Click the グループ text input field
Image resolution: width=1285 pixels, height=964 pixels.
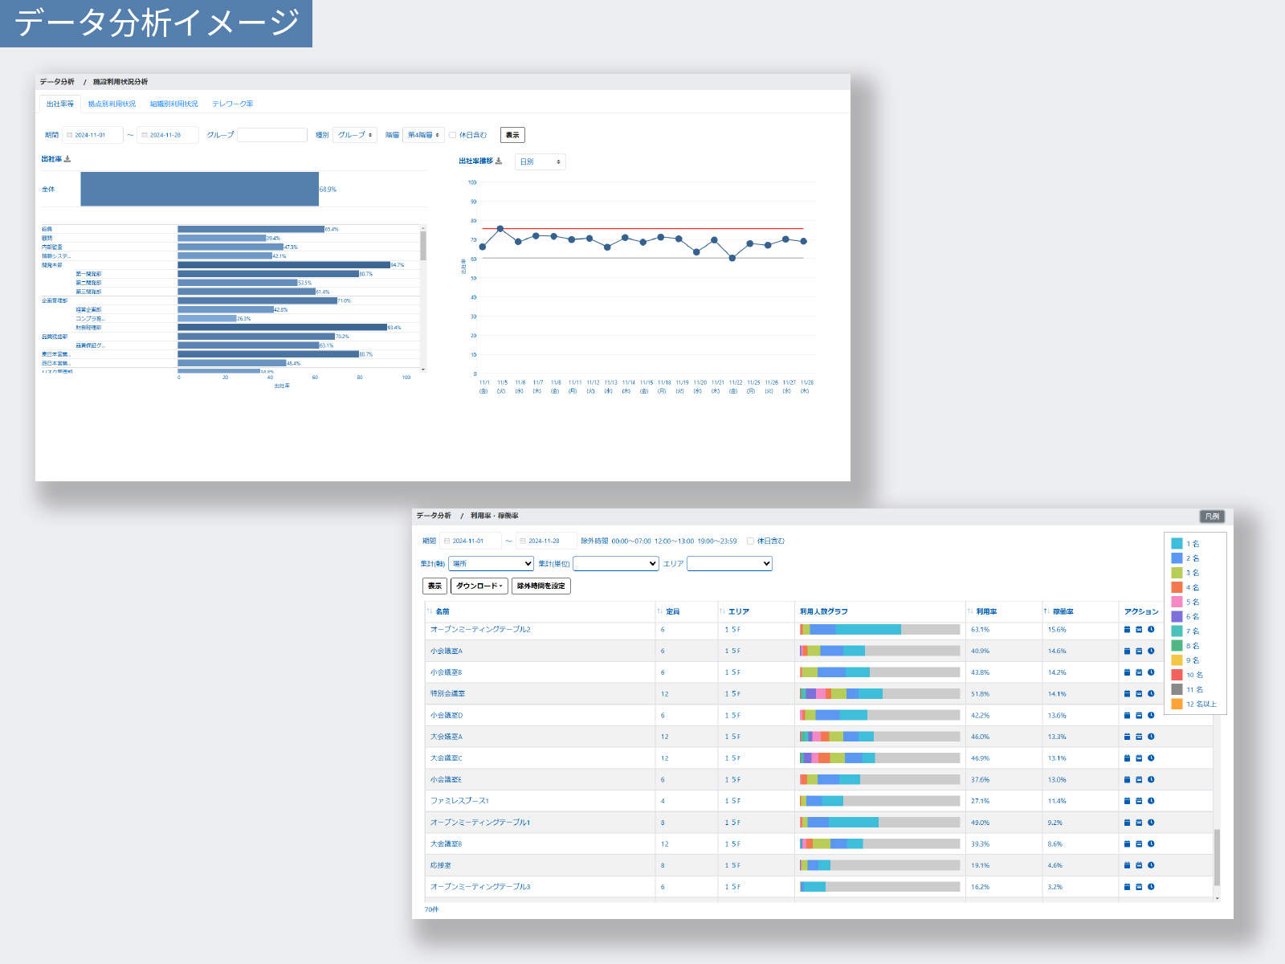pos(272,135)
